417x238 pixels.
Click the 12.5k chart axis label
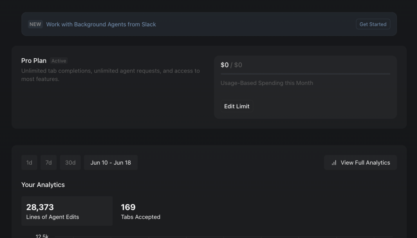pyautogui.click(x=42, y=236)
